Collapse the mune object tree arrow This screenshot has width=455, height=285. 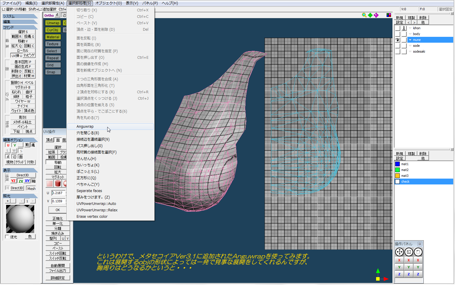410,40
